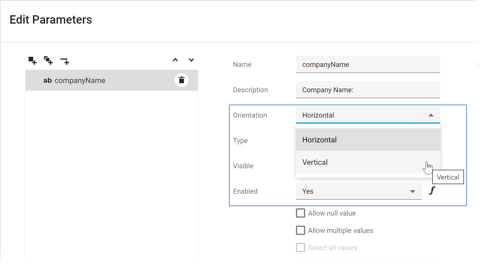The width and height of the screenshot is (481, 264).
Task: Click the Name input containing companyName
Action: (x=368, y=64)
